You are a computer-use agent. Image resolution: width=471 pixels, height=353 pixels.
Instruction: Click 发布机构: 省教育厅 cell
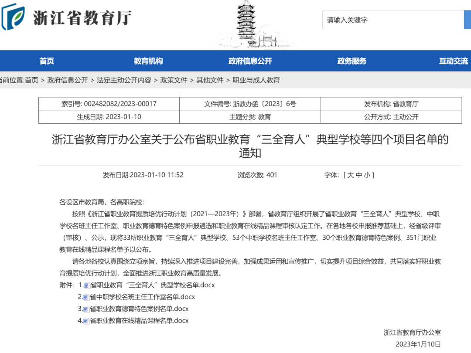391,104
